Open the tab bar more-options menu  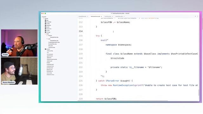(198, 16)
